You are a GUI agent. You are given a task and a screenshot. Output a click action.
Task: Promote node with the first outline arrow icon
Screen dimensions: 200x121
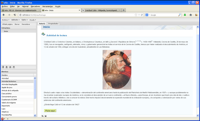click(3, 67)
